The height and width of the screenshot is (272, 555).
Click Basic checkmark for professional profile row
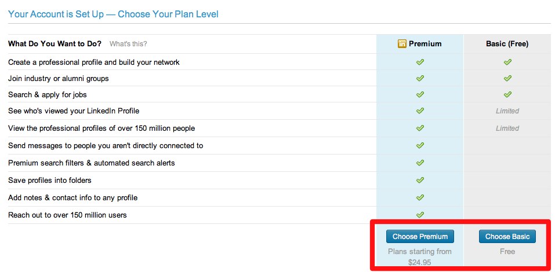(507, 62)
